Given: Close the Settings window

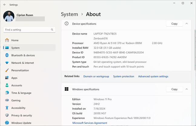Looking at the screenshot, I should [x=191, y=3].
